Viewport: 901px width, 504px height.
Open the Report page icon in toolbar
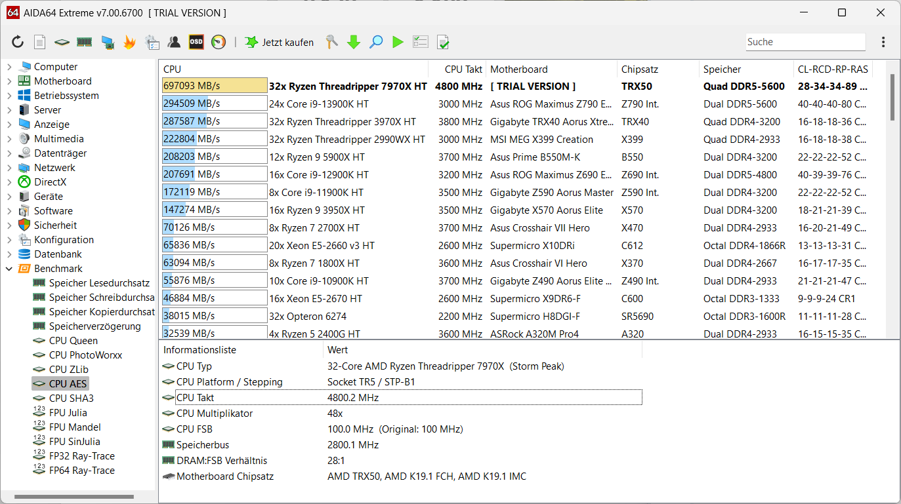pyautogui.click(x=40, y=42)
